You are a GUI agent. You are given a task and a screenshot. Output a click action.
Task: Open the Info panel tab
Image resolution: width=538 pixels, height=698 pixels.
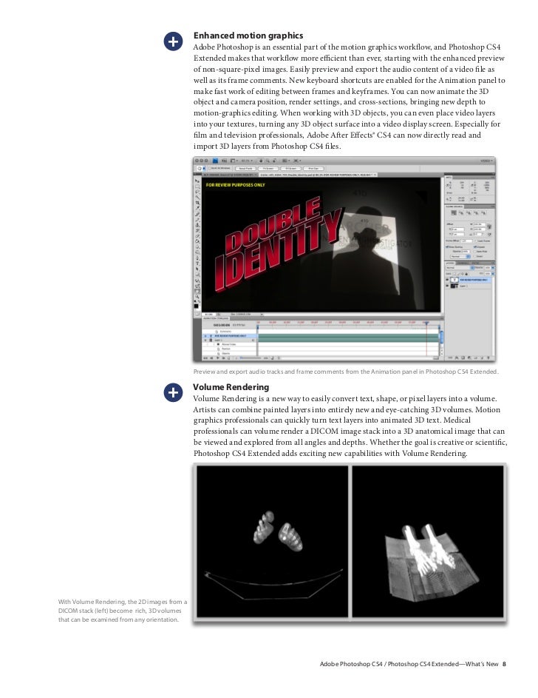coord(449,178)
